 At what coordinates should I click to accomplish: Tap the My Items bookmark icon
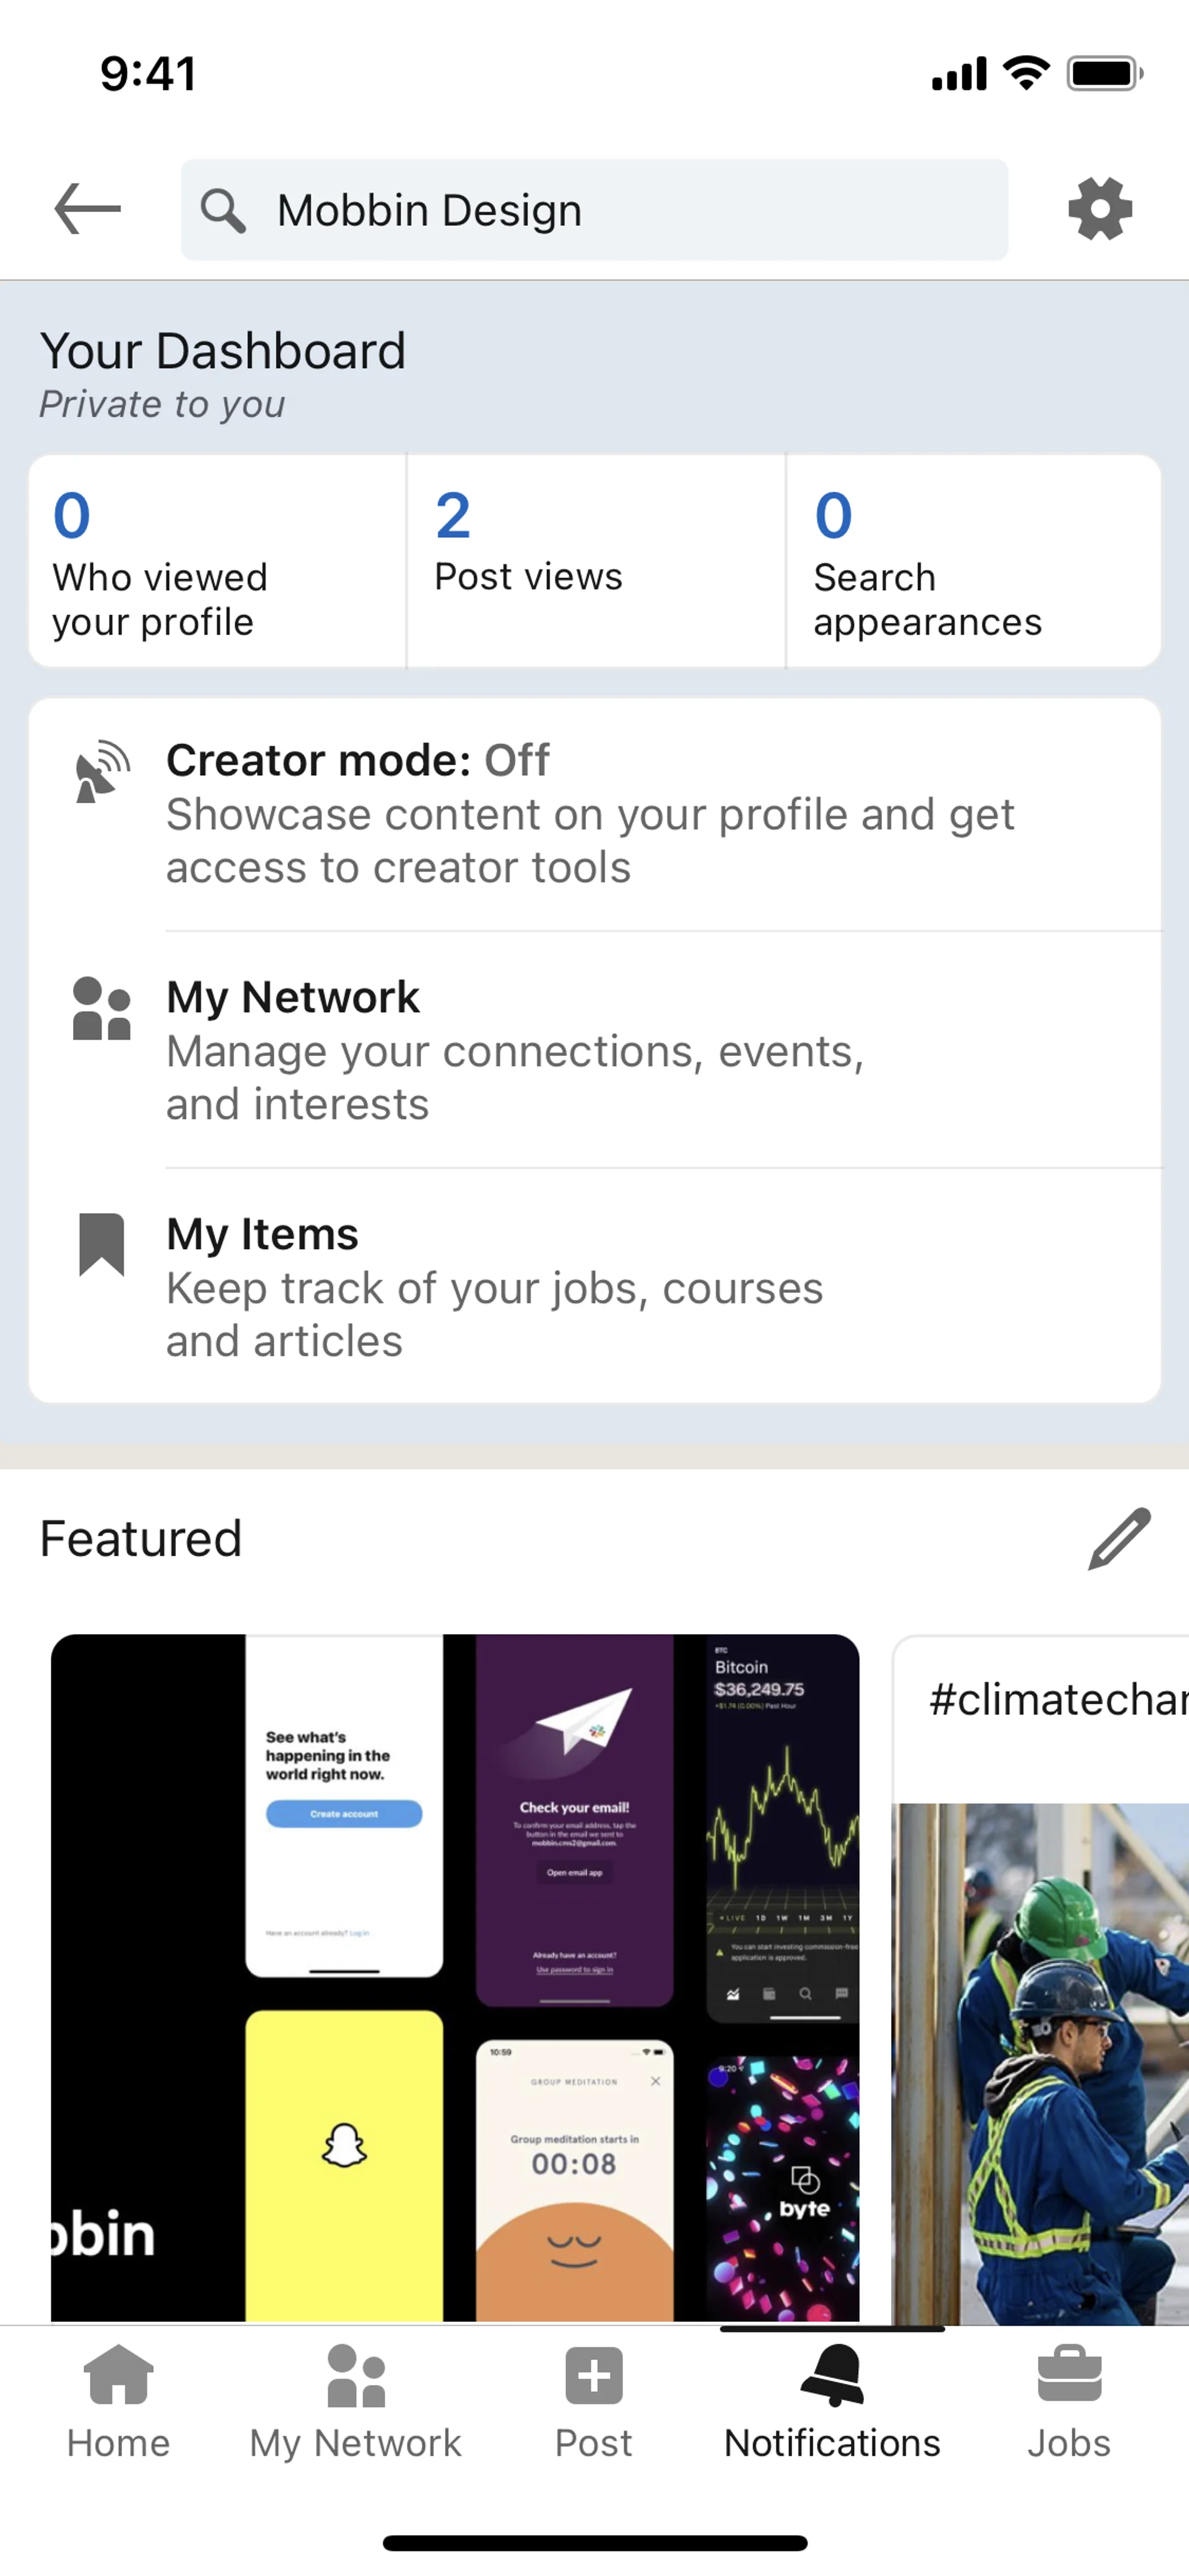click(x=102, y=1244)
